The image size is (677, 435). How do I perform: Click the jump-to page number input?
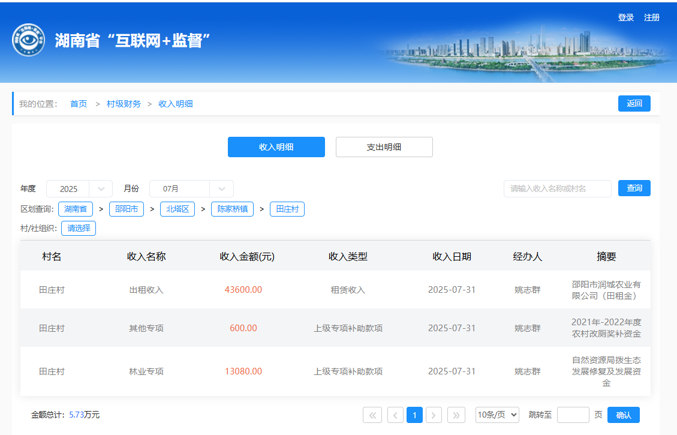[573, 415]
